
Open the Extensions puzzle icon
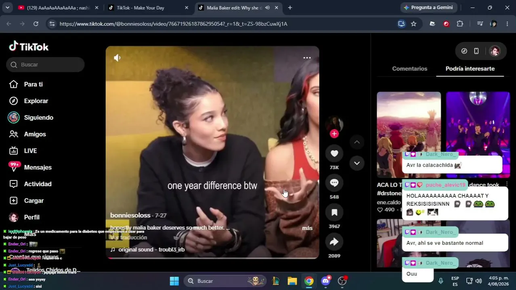[460, 24]
